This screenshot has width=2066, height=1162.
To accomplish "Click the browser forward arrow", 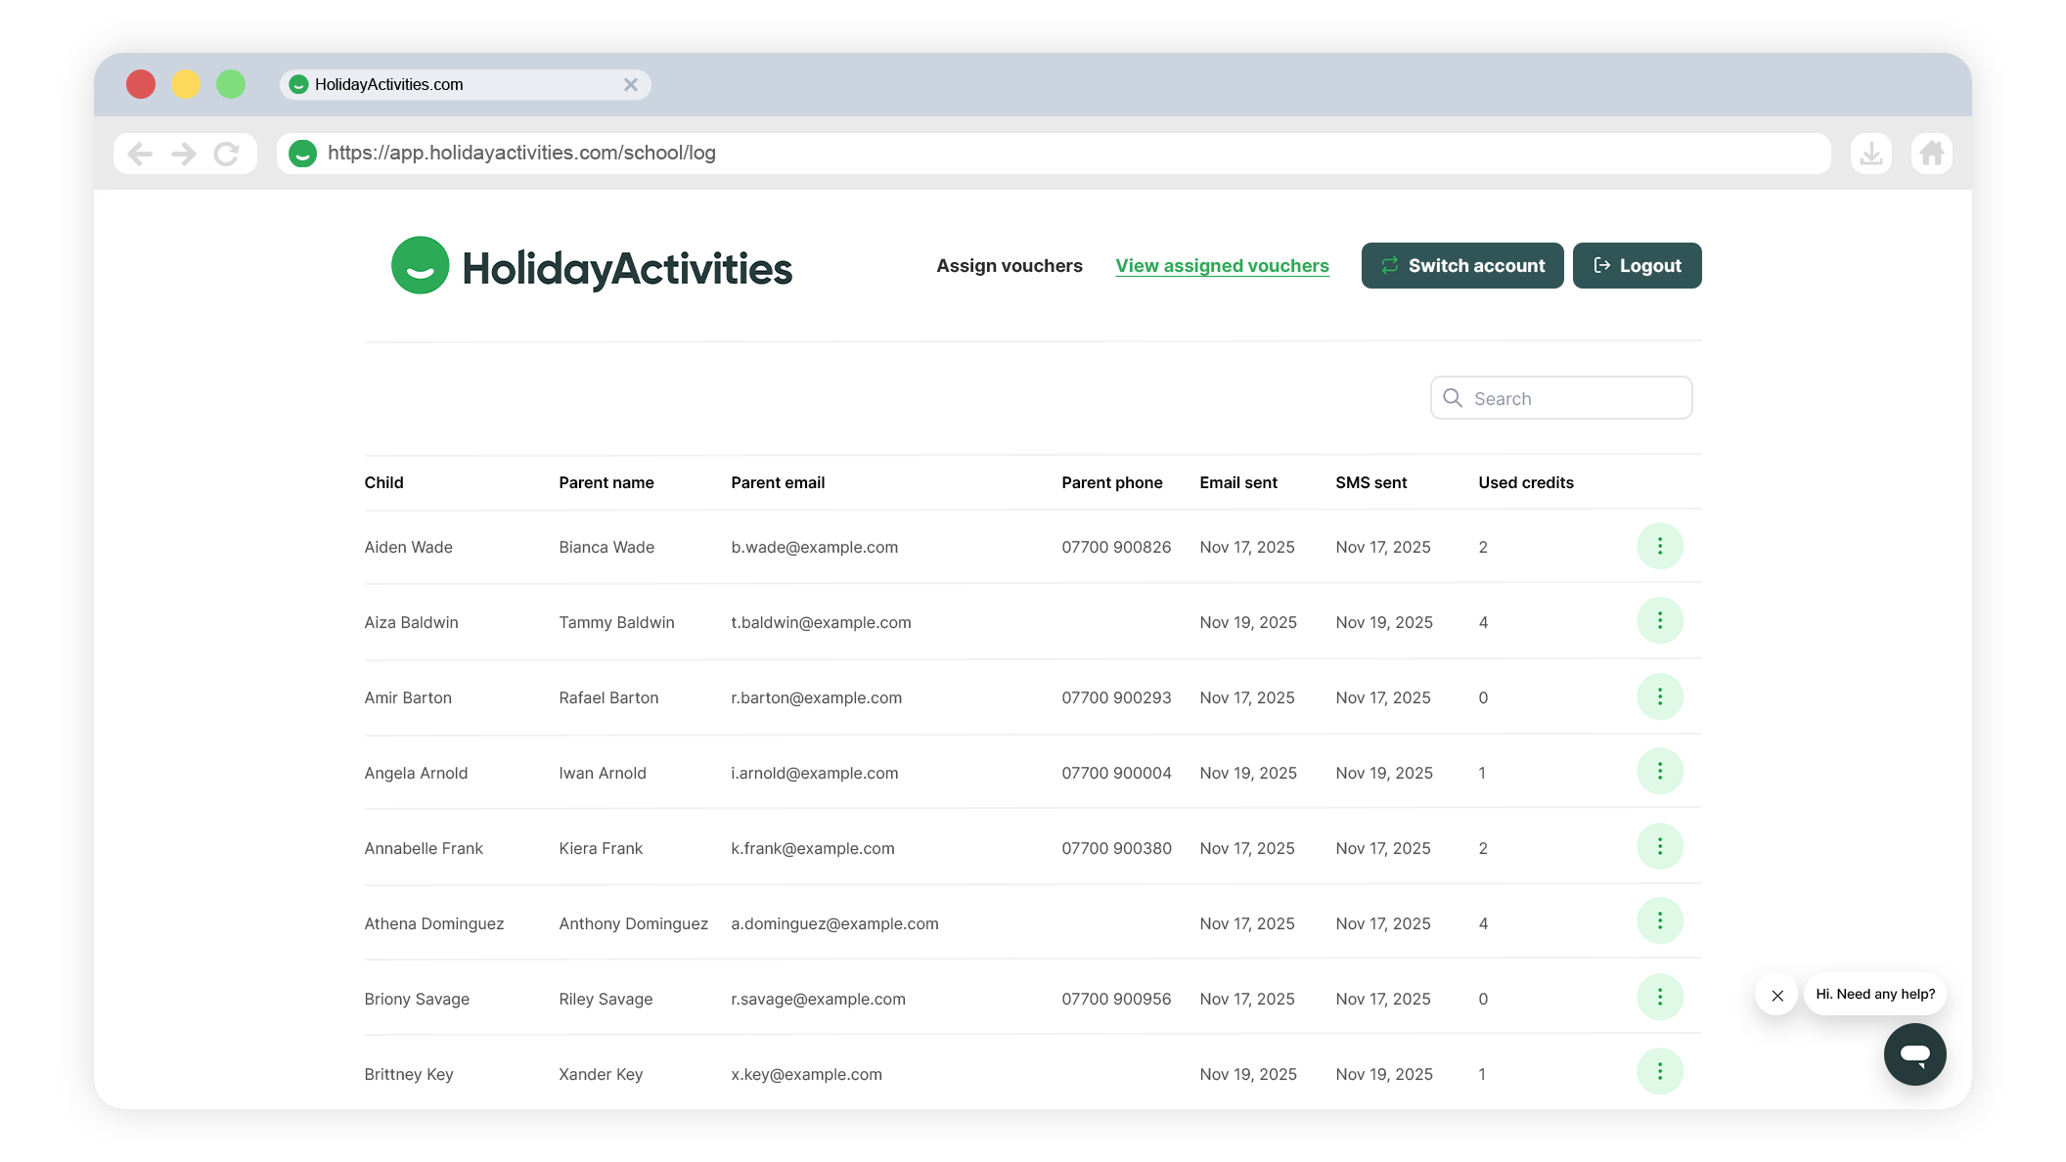I will pos(184,154).
